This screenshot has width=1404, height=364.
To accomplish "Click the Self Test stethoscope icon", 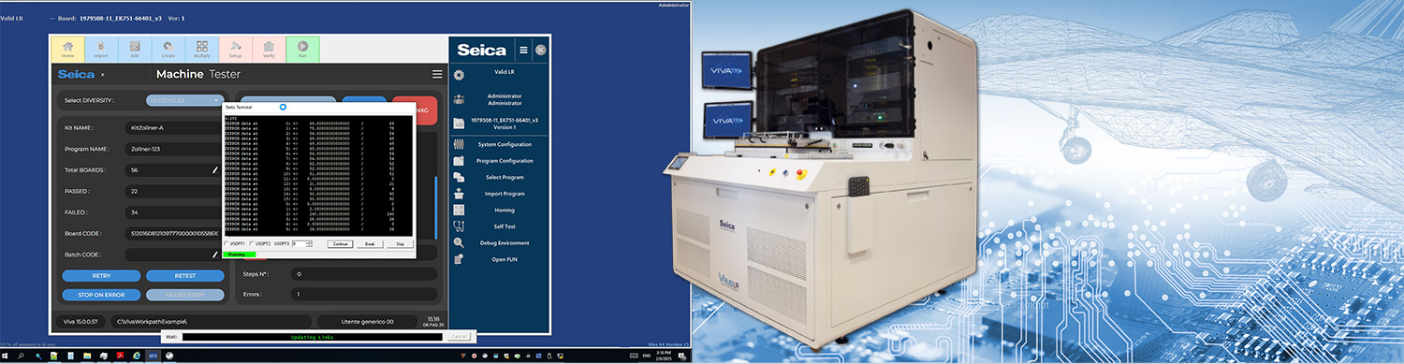I will (x=459, y=226).
